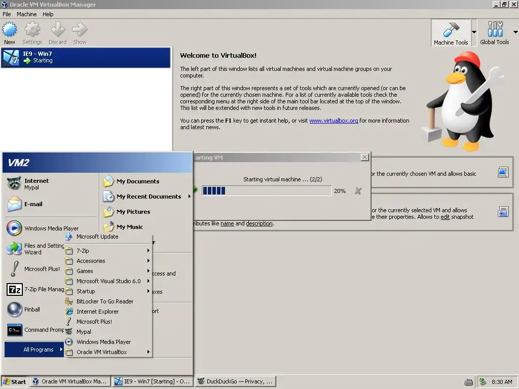Screen dimensions: 519x389
Task: Switch to Oracle VM VirtualBox Manager taskbar button
Action: click(x=70, y=381)
